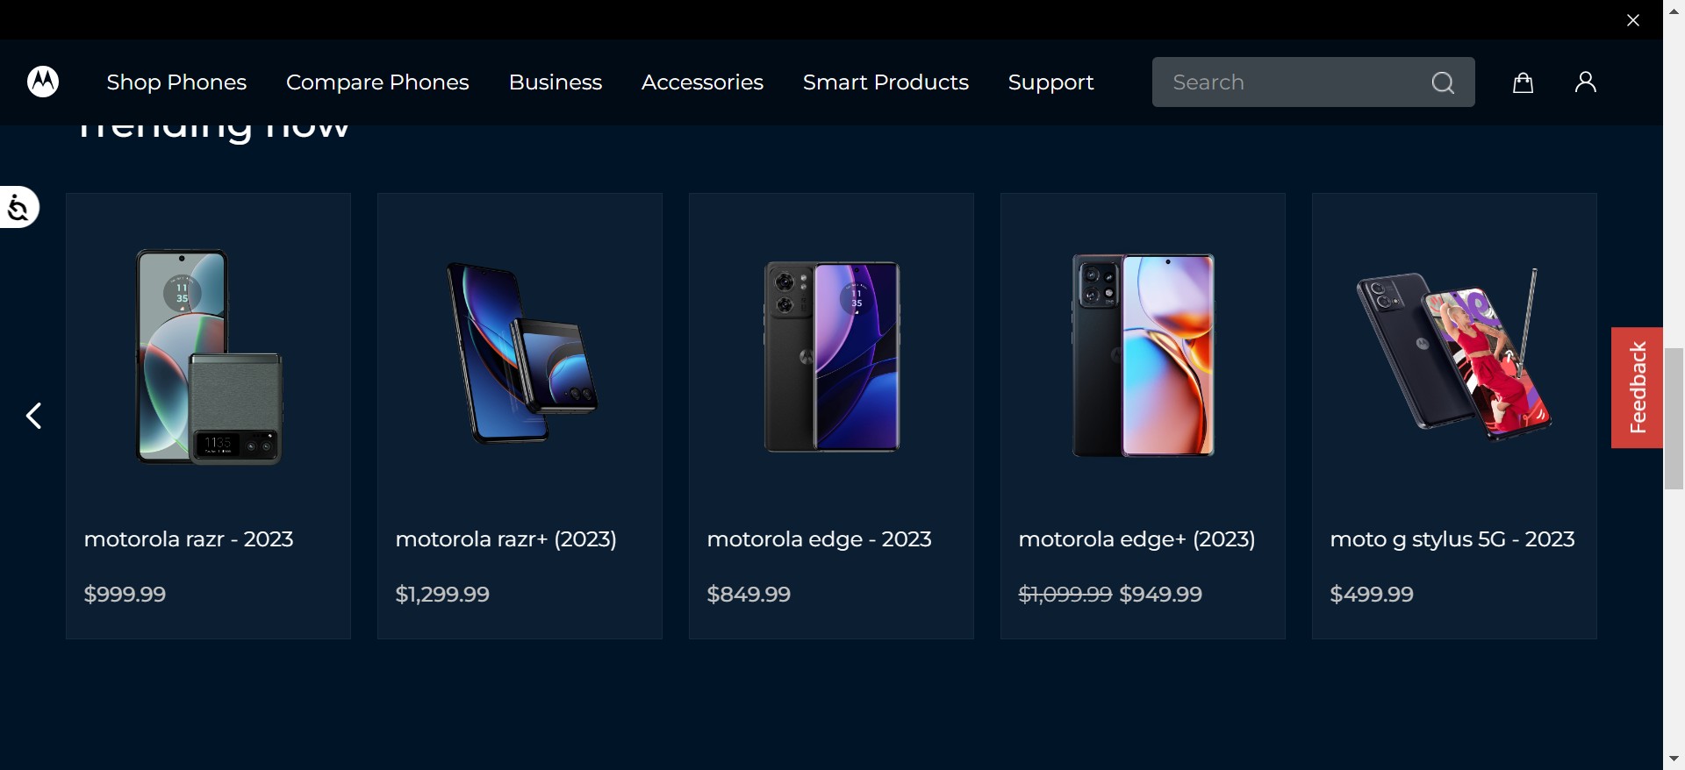Select the motorola razr - 2023 image
The width and height of the screenshot is (1685, 770).
[x=208, y=357]
